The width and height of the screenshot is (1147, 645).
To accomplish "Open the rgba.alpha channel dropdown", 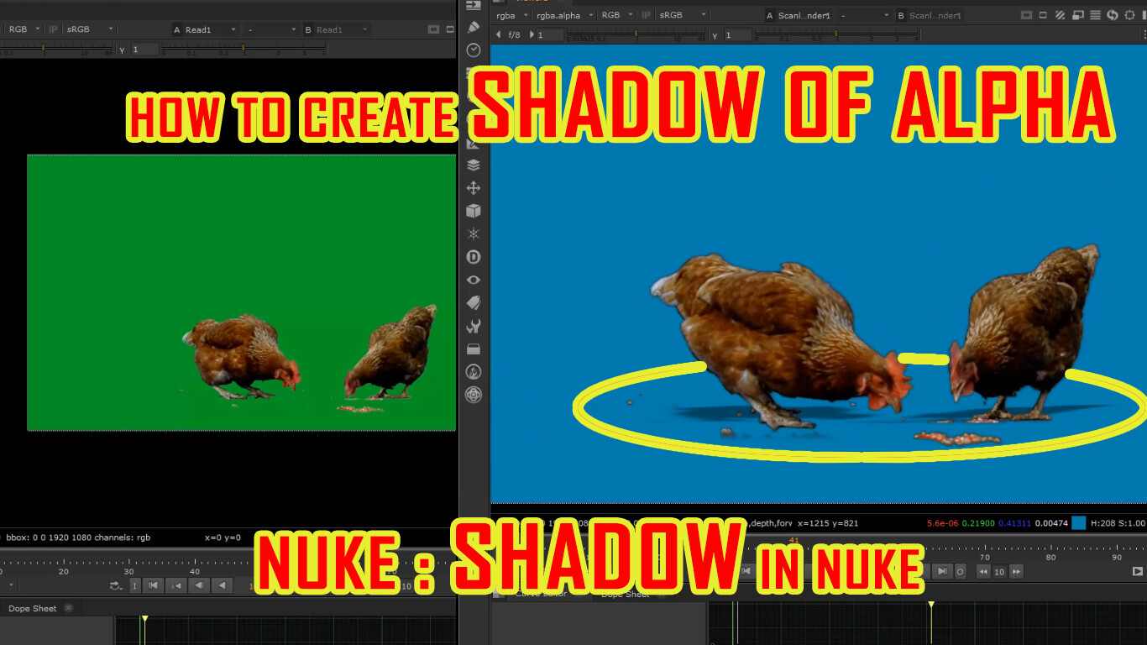I will (565, 15).
